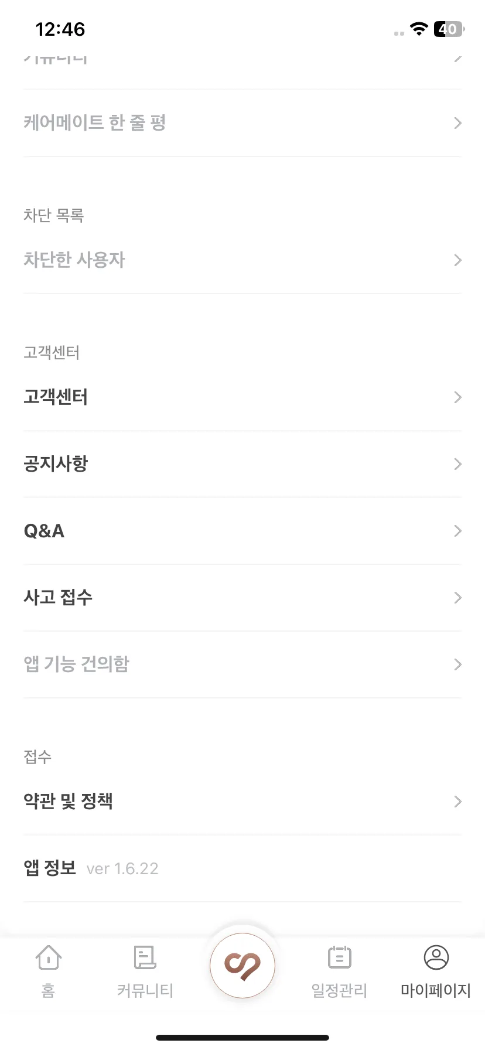The width and height of the screenshot is (485, 1050).
Task: Tap the battery indicator icon
Action: coord(449,29)
